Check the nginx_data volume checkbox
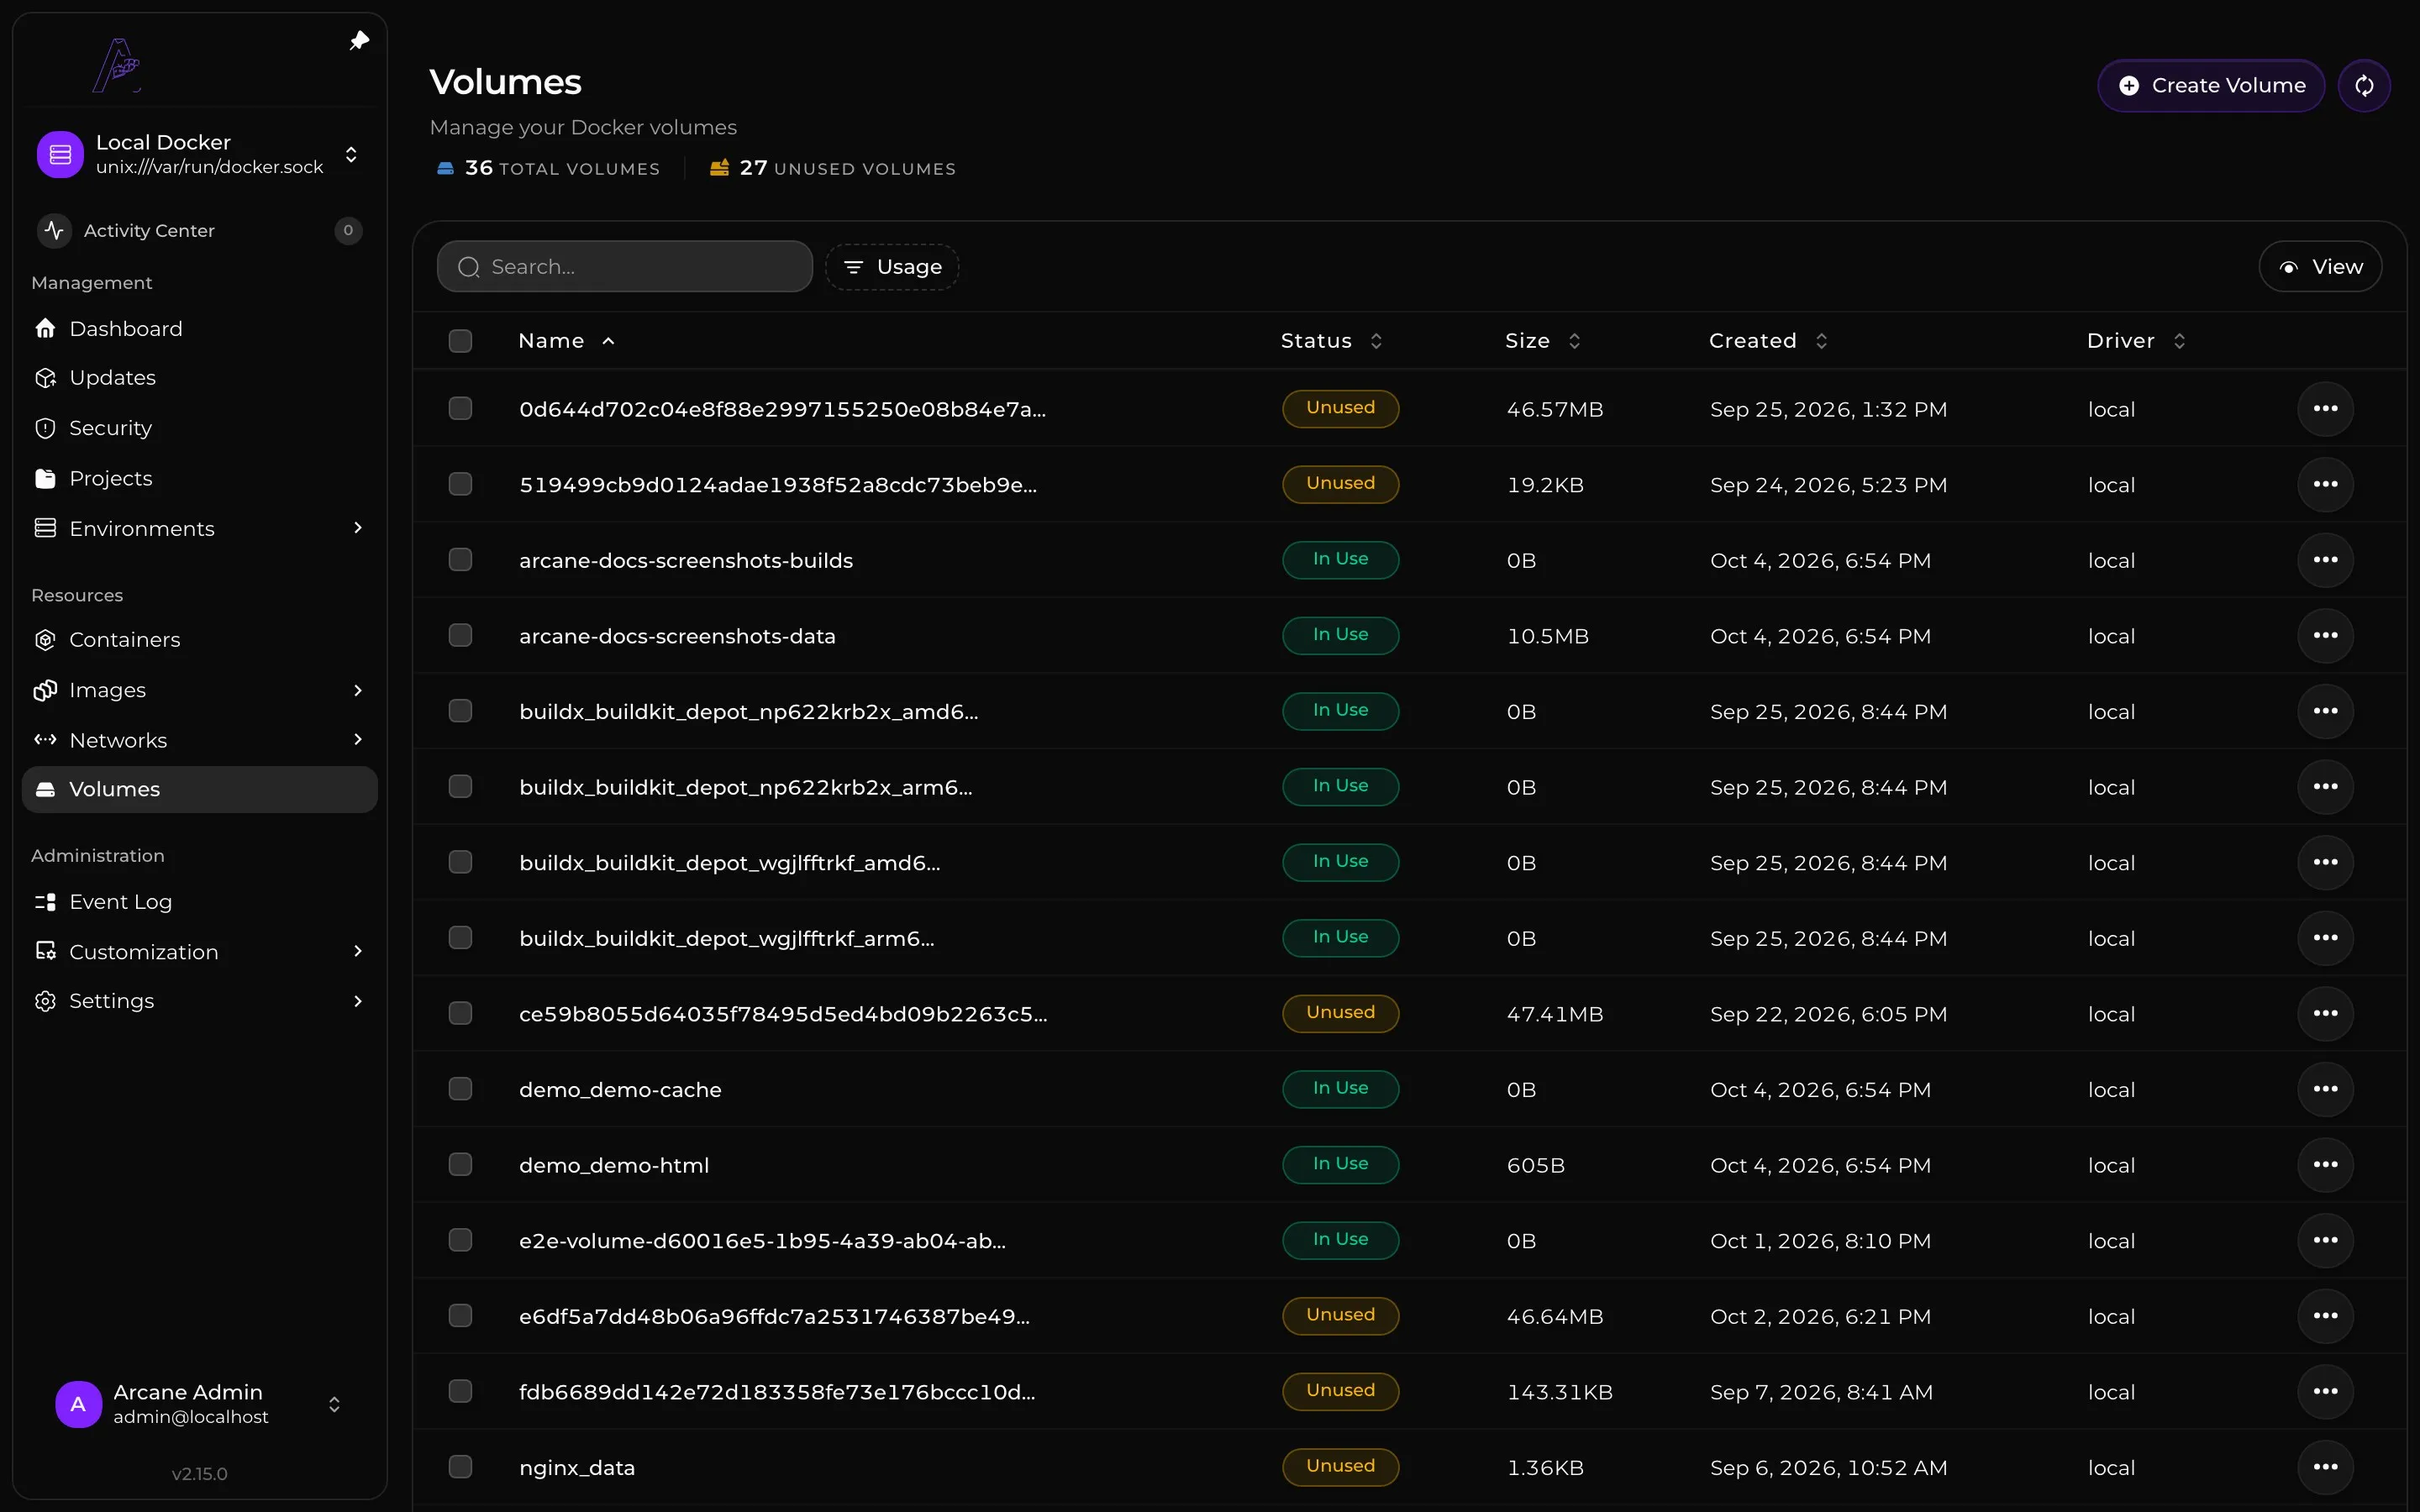 click(x=460, y=1467)
